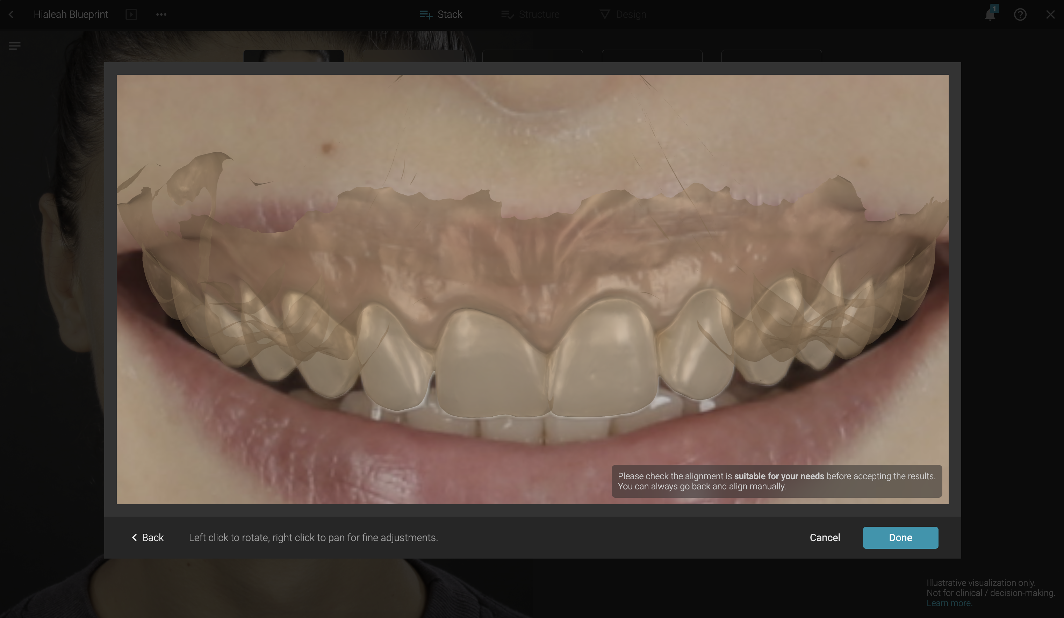Open the hamburger side menu icon
Viewport: 1064px width, 618px height.
coord(15,45)
